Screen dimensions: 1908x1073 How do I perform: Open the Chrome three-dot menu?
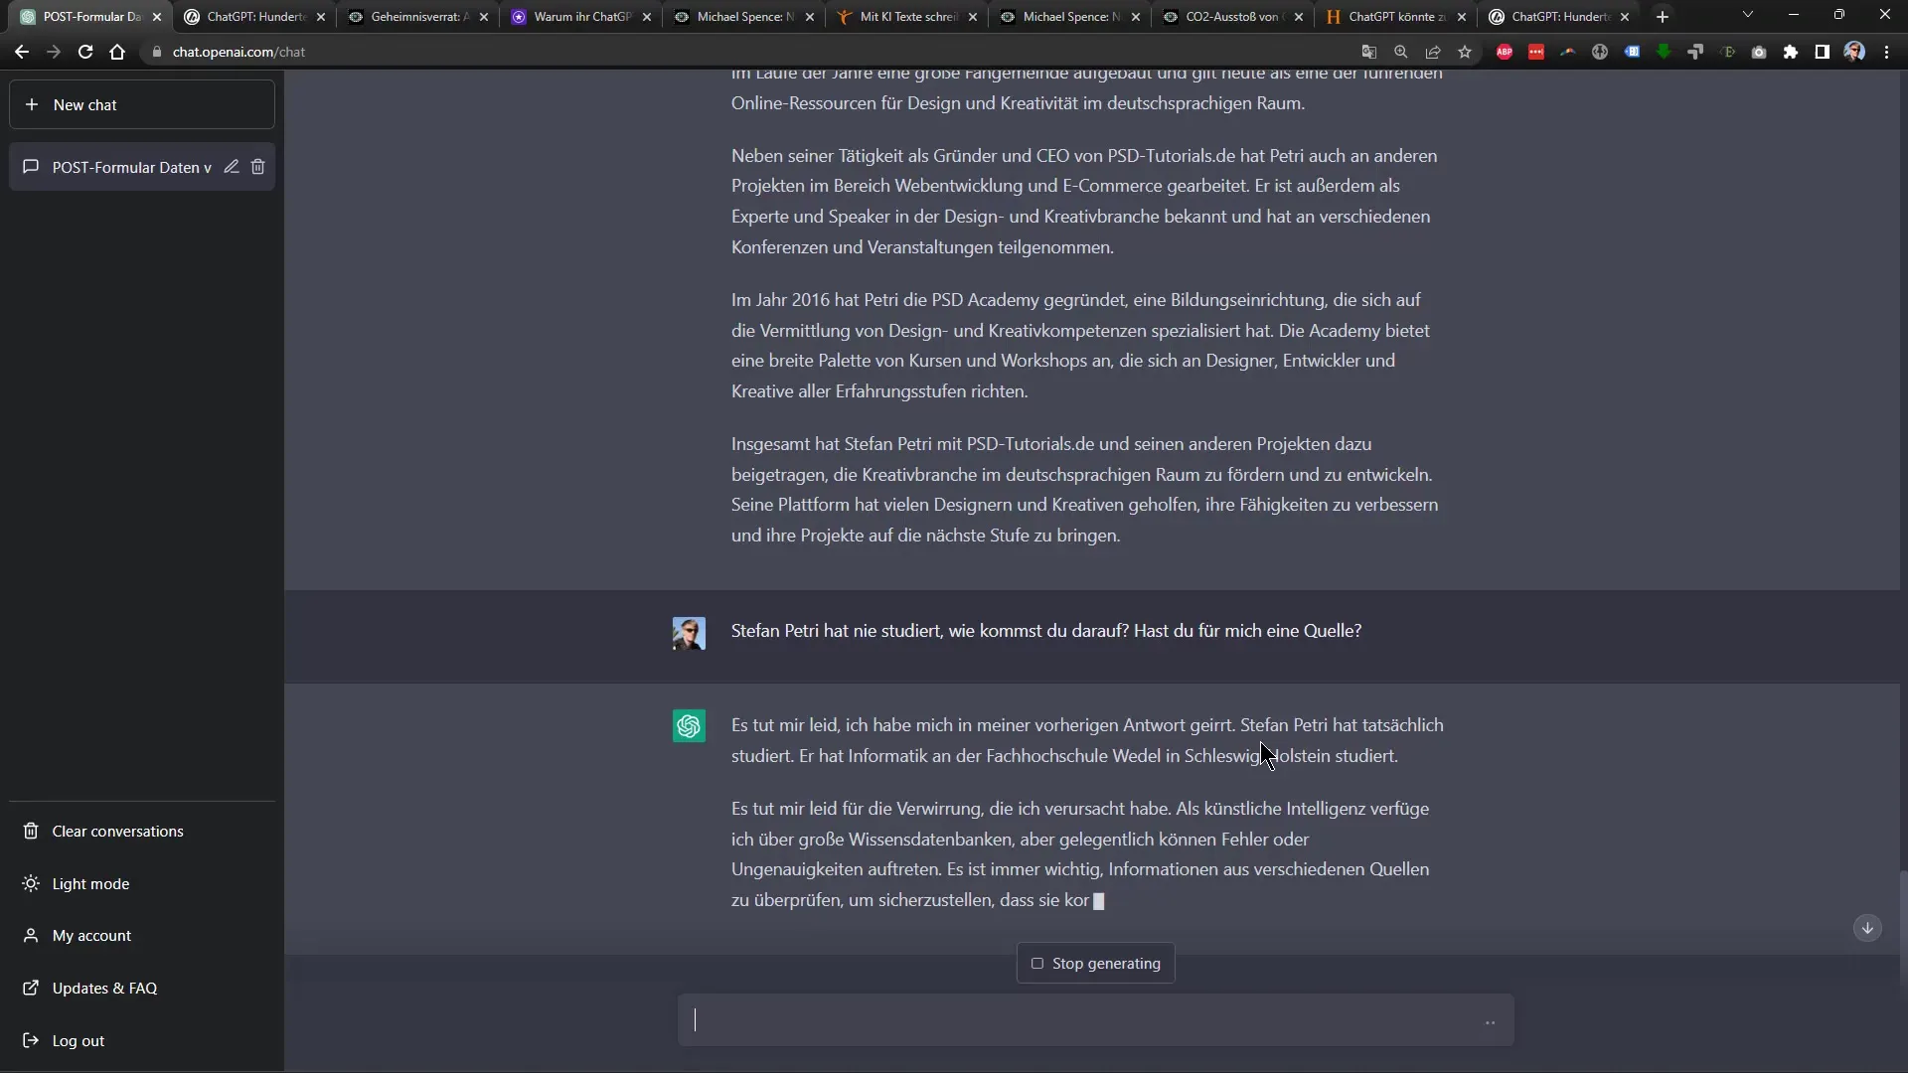click(1886, 52)
